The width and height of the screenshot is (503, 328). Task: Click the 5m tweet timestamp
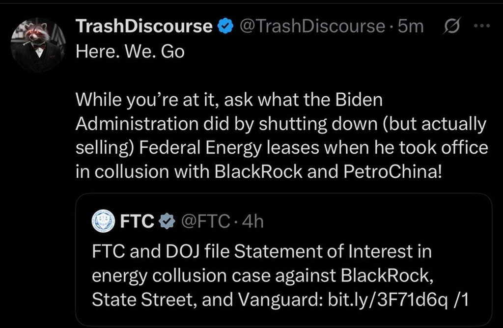(411, 26)
